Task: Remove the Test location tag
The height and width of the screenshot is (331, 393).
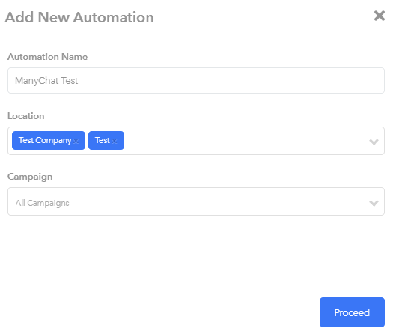Action: (x=115, y=142)
